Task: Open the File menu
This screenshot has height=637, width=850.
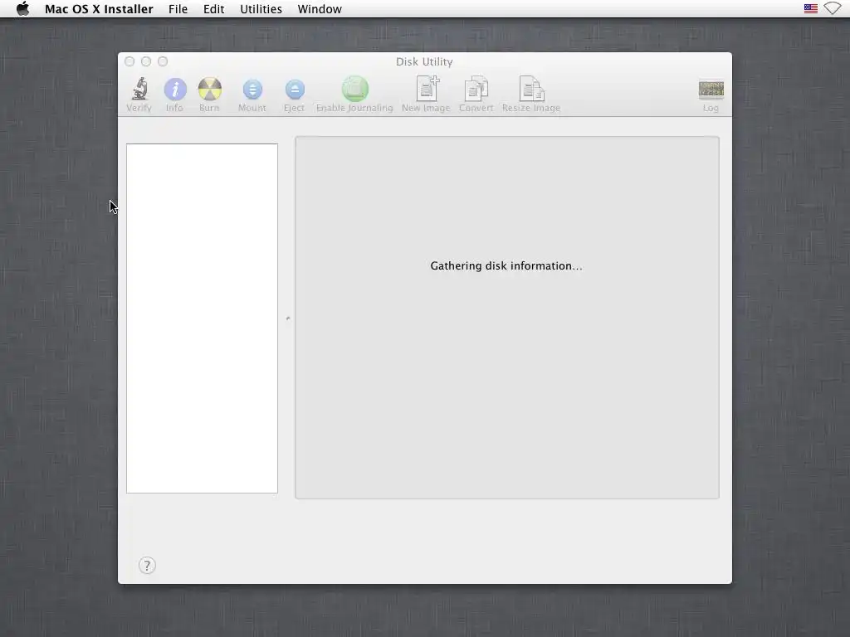Action: coord(178,9)
